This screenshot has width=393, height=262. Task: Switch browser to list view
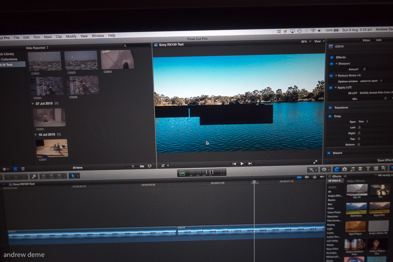click(23, 169)
